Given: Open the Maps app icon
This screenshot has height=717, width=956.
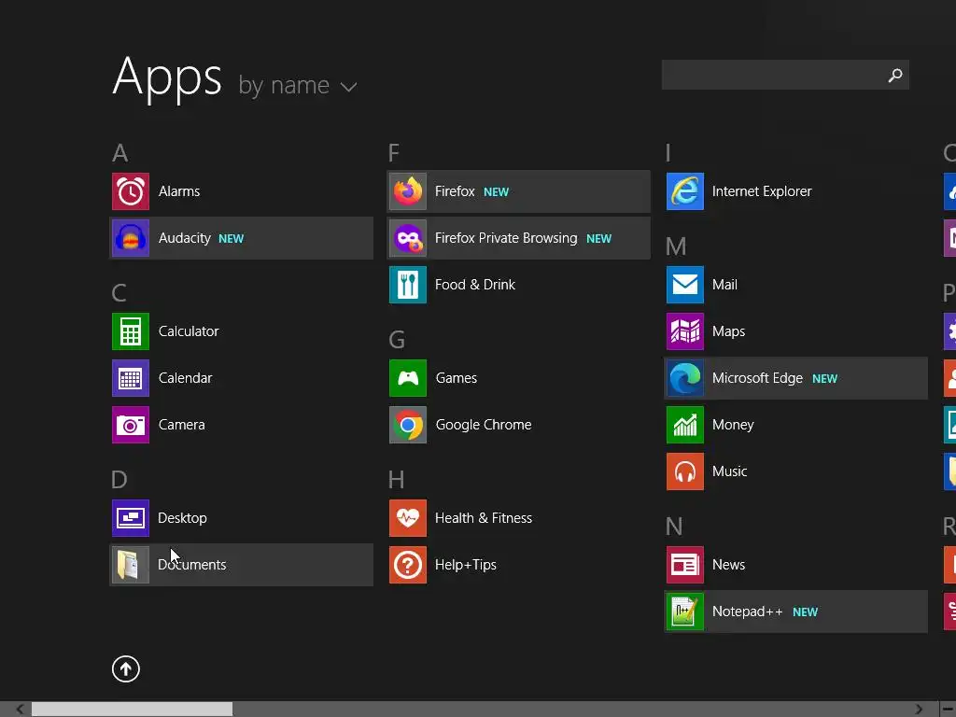Looking at the screenshot, I should click(x=685, y=331).
